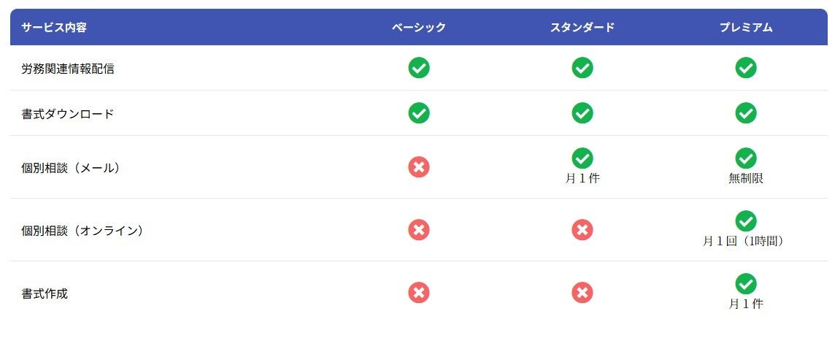The height and width of the screenshot is (349, 835).
Task: Click the 書式ダウンロード row label
Action: (x=68, y=114)
